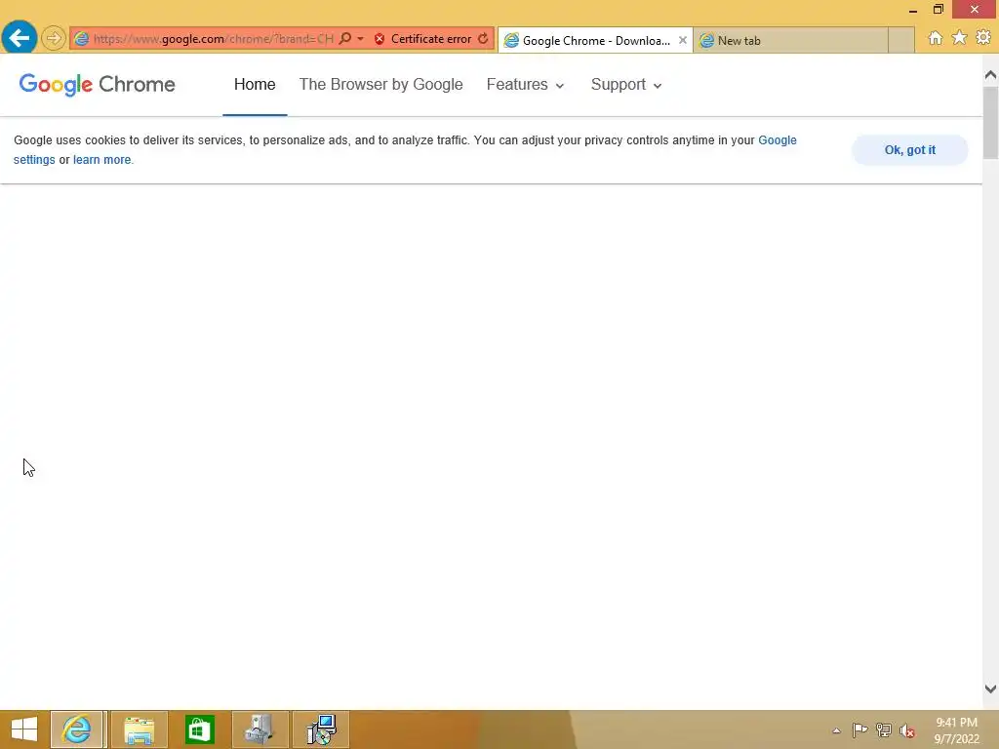999x749 pixels.
Task: Click the setup installer taskbar icon
Action: click(320, 729)
